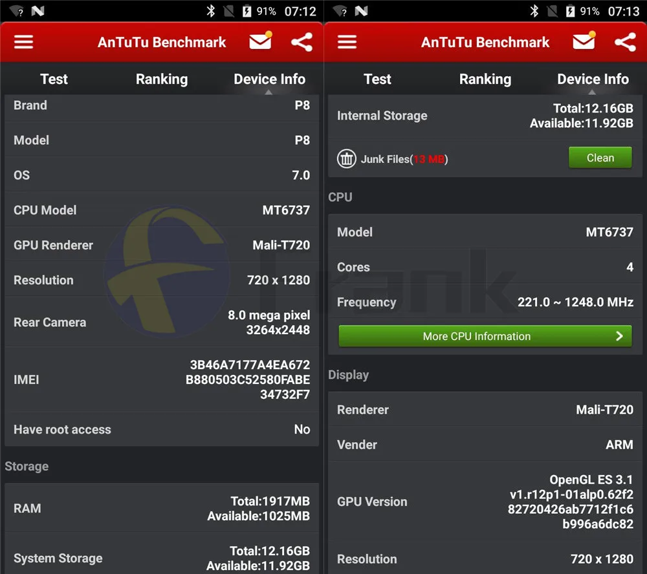This screenshot has width=647, height=574.
Task: Tap Rear Camera 8.0 mega pixel row
Action: (162, 323)
